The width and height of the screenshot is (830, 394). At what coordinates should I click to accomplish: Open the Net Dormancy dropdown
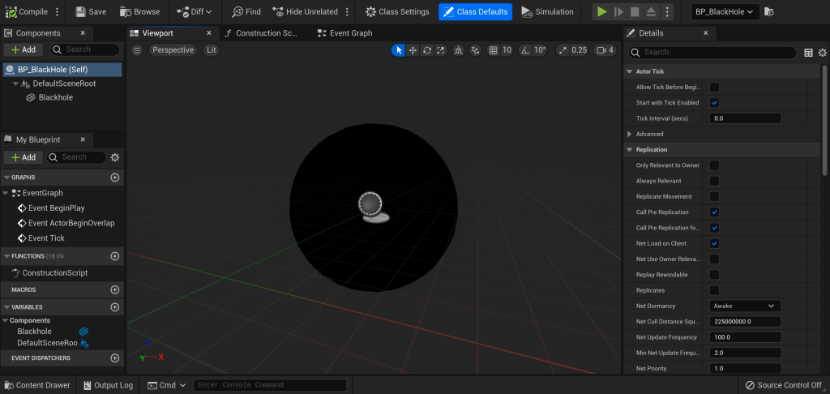pos(744,306)
